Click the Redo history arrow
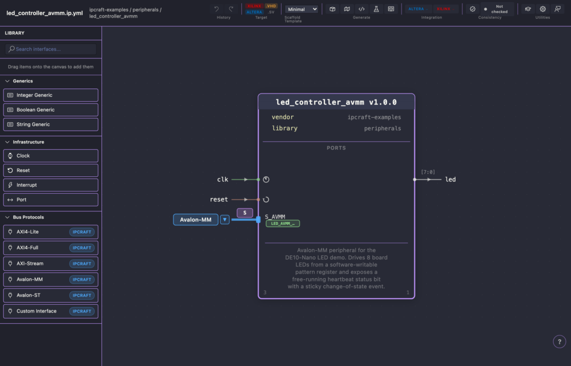 (231, 9)
